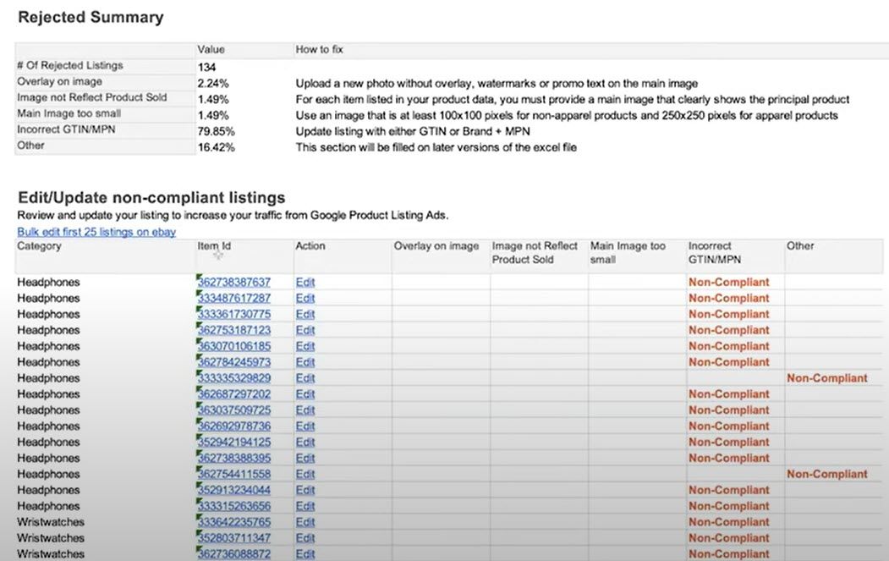Select the Non-Compliant Other cell for item 333335329829
Screen dimensions: 889x561
pyautogui.click(x=826, y=377)
